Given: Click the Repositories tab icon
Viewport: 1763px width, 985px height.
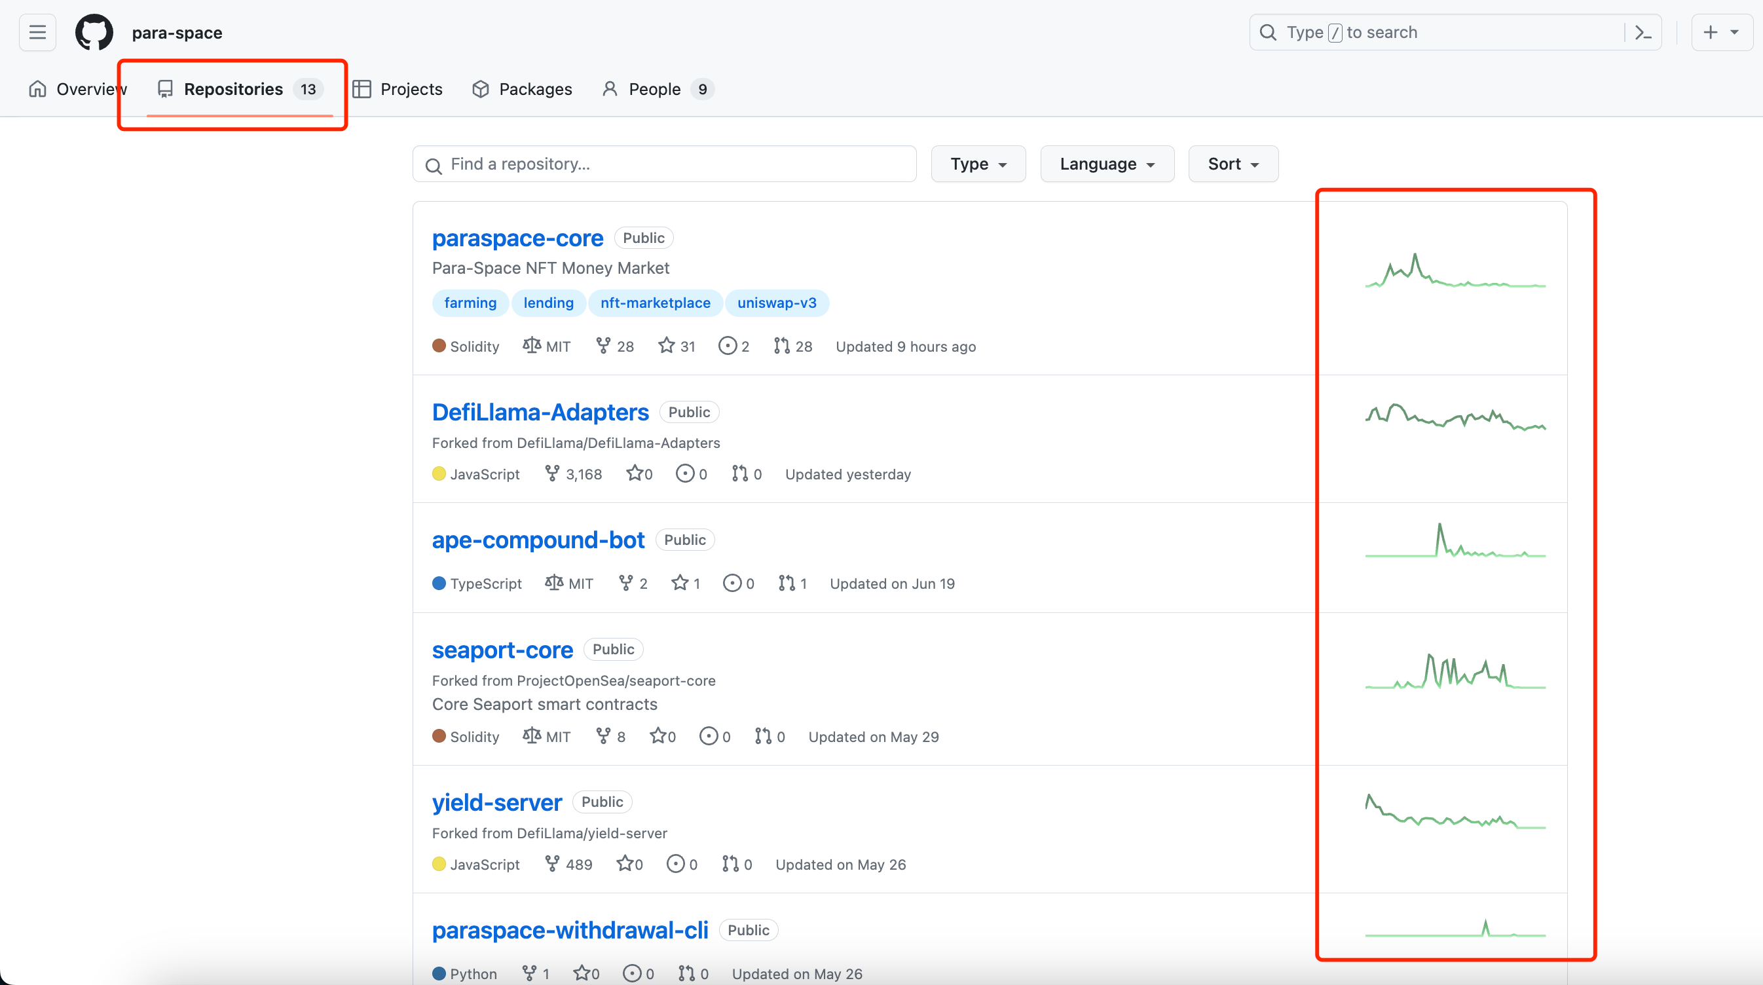Looking at the screenshot, I should 164,88.
